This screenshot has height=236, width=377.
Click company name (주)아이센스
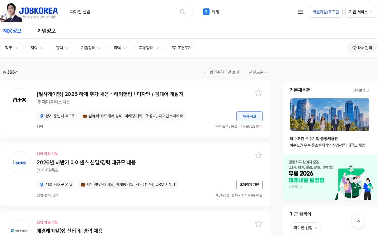(x=47, y=170)
